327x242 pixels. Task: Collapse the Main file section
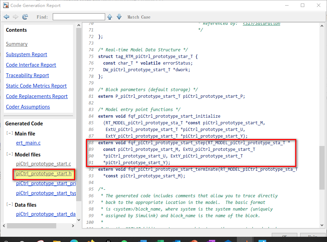[9, 133]
